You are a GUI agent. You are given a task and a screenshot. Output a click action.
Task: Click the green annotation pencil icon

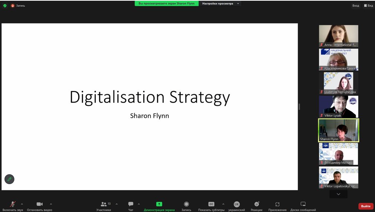[x=10, y=179]
